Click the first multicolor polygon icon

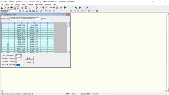click(x=76, y=8)
